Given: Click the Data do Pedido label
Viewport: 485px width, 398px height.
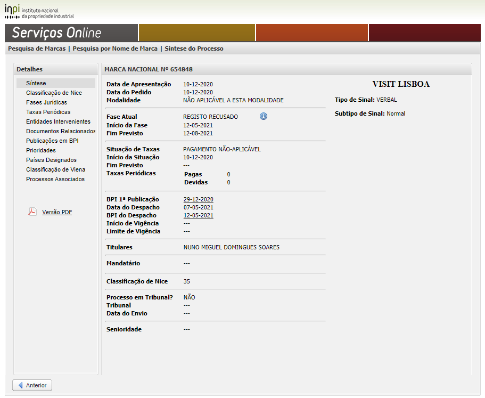Looking at the screenshot, I should [x=129, y=92].
